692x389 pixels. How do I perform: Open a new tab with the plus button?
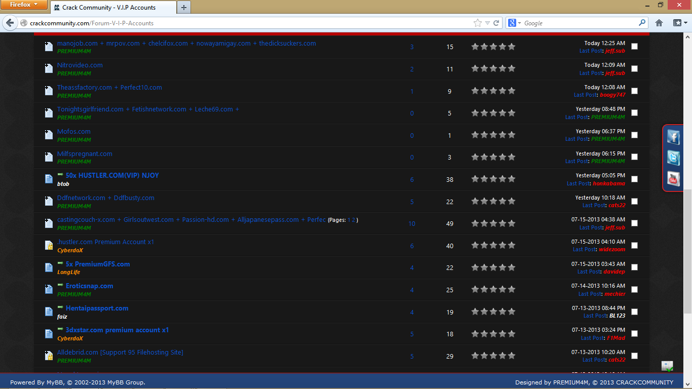point(183,8)
